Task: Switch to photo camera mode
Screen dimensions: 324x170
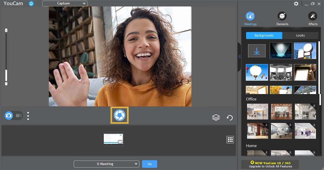Action: pyautogui.click(x=9, y=115)
